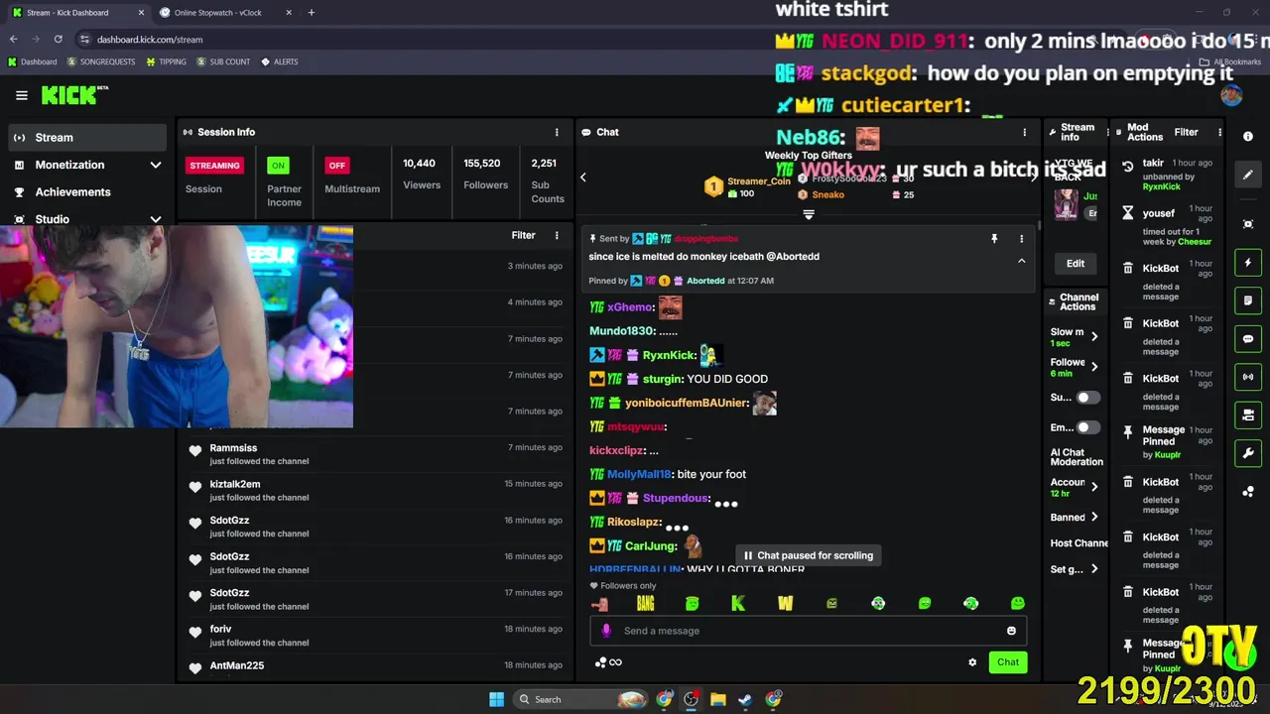Open chat settings gear icon

(x=972, y=662)
